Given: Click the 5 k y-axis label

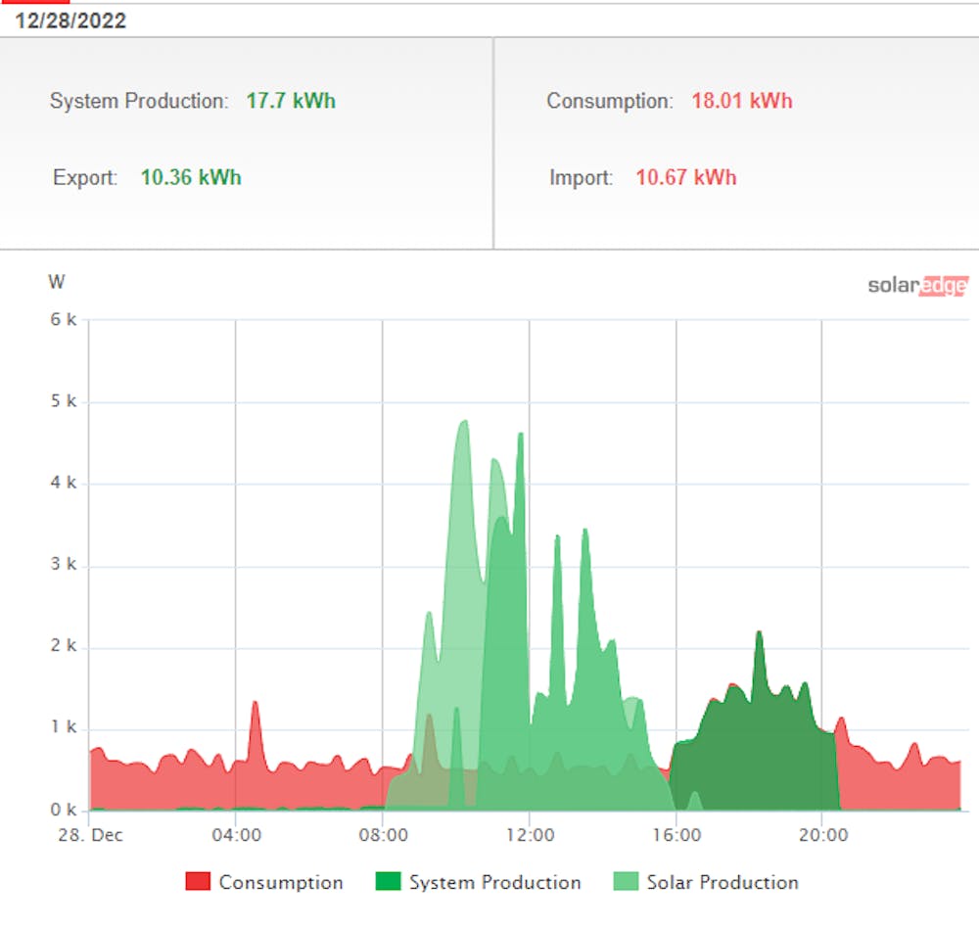Looking at the screenshot, I should [x=63, y=400].
